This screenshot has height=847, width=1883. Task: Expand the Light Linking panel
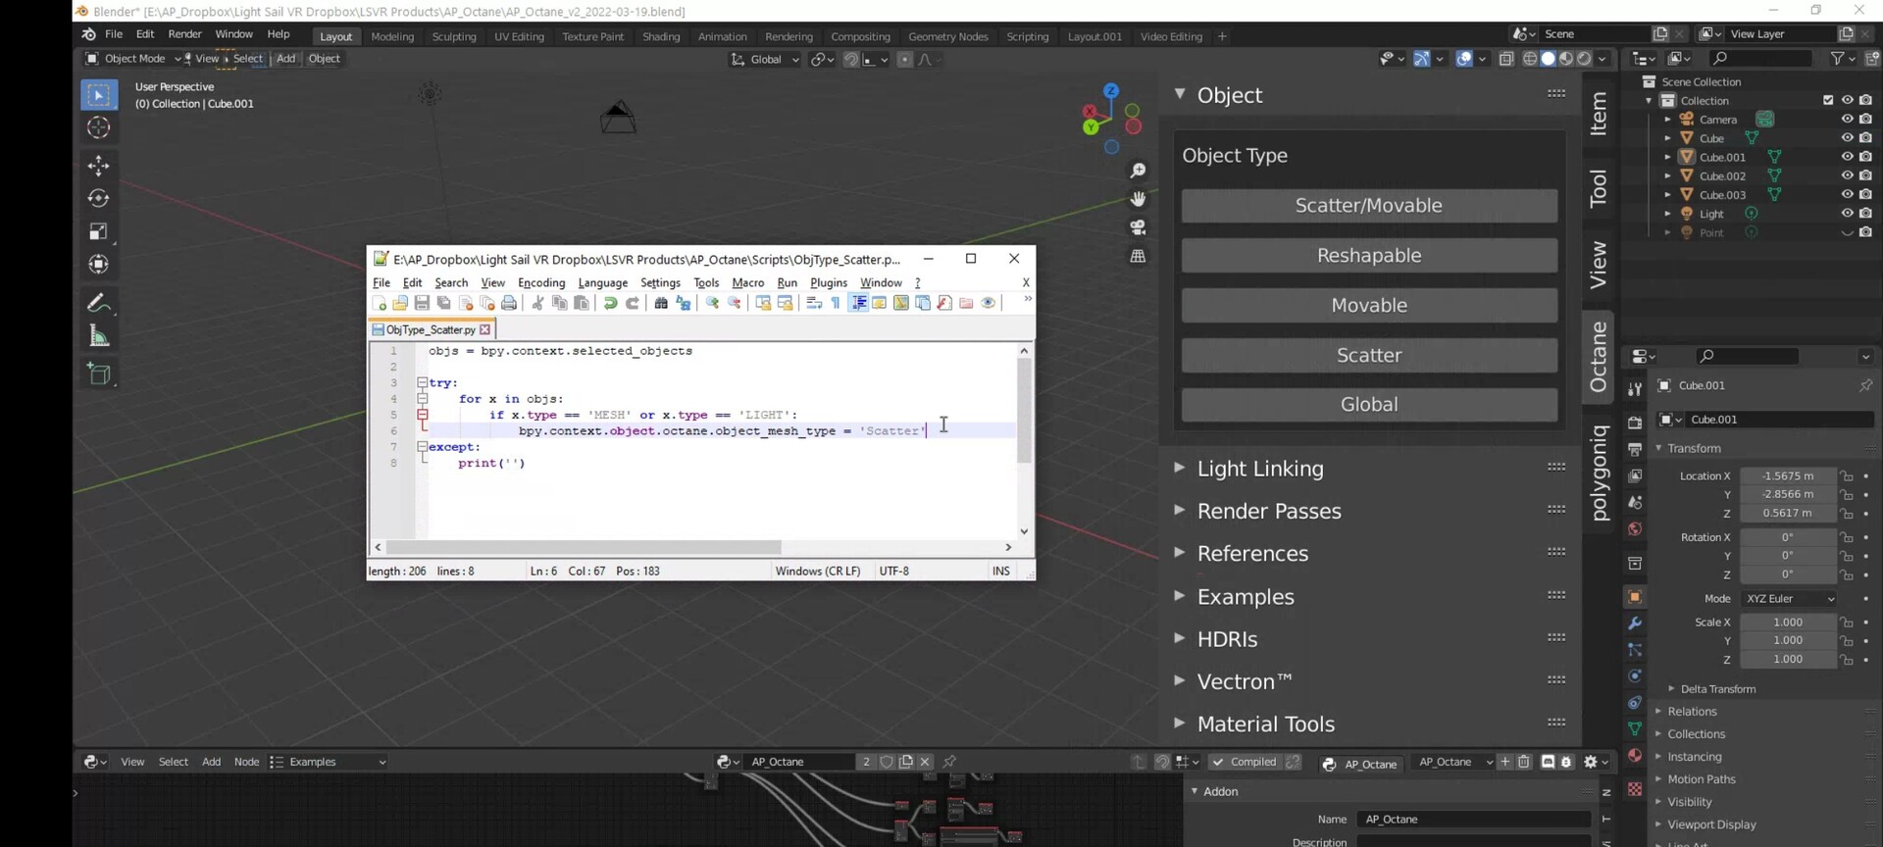pos(1179,469)
